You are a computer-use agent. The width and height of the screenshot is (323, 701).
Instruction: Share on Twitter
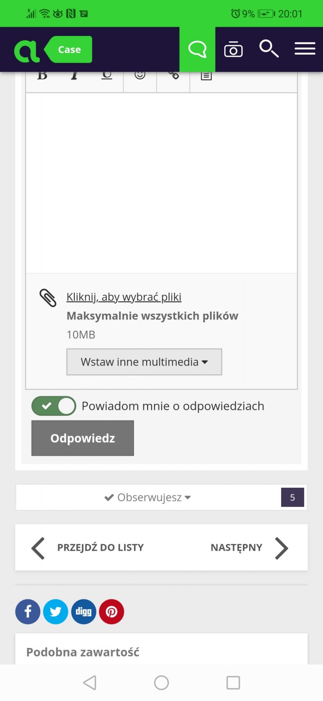[x=55, y=611]
